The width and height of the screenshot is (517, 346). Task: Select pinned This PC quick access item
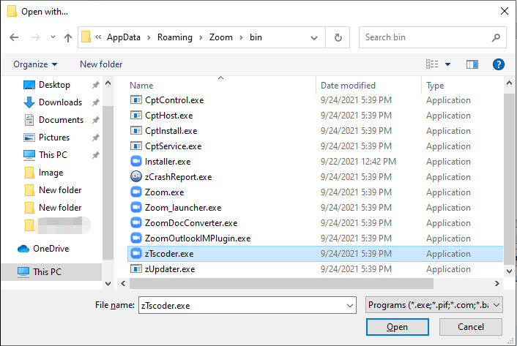[53, 155]
